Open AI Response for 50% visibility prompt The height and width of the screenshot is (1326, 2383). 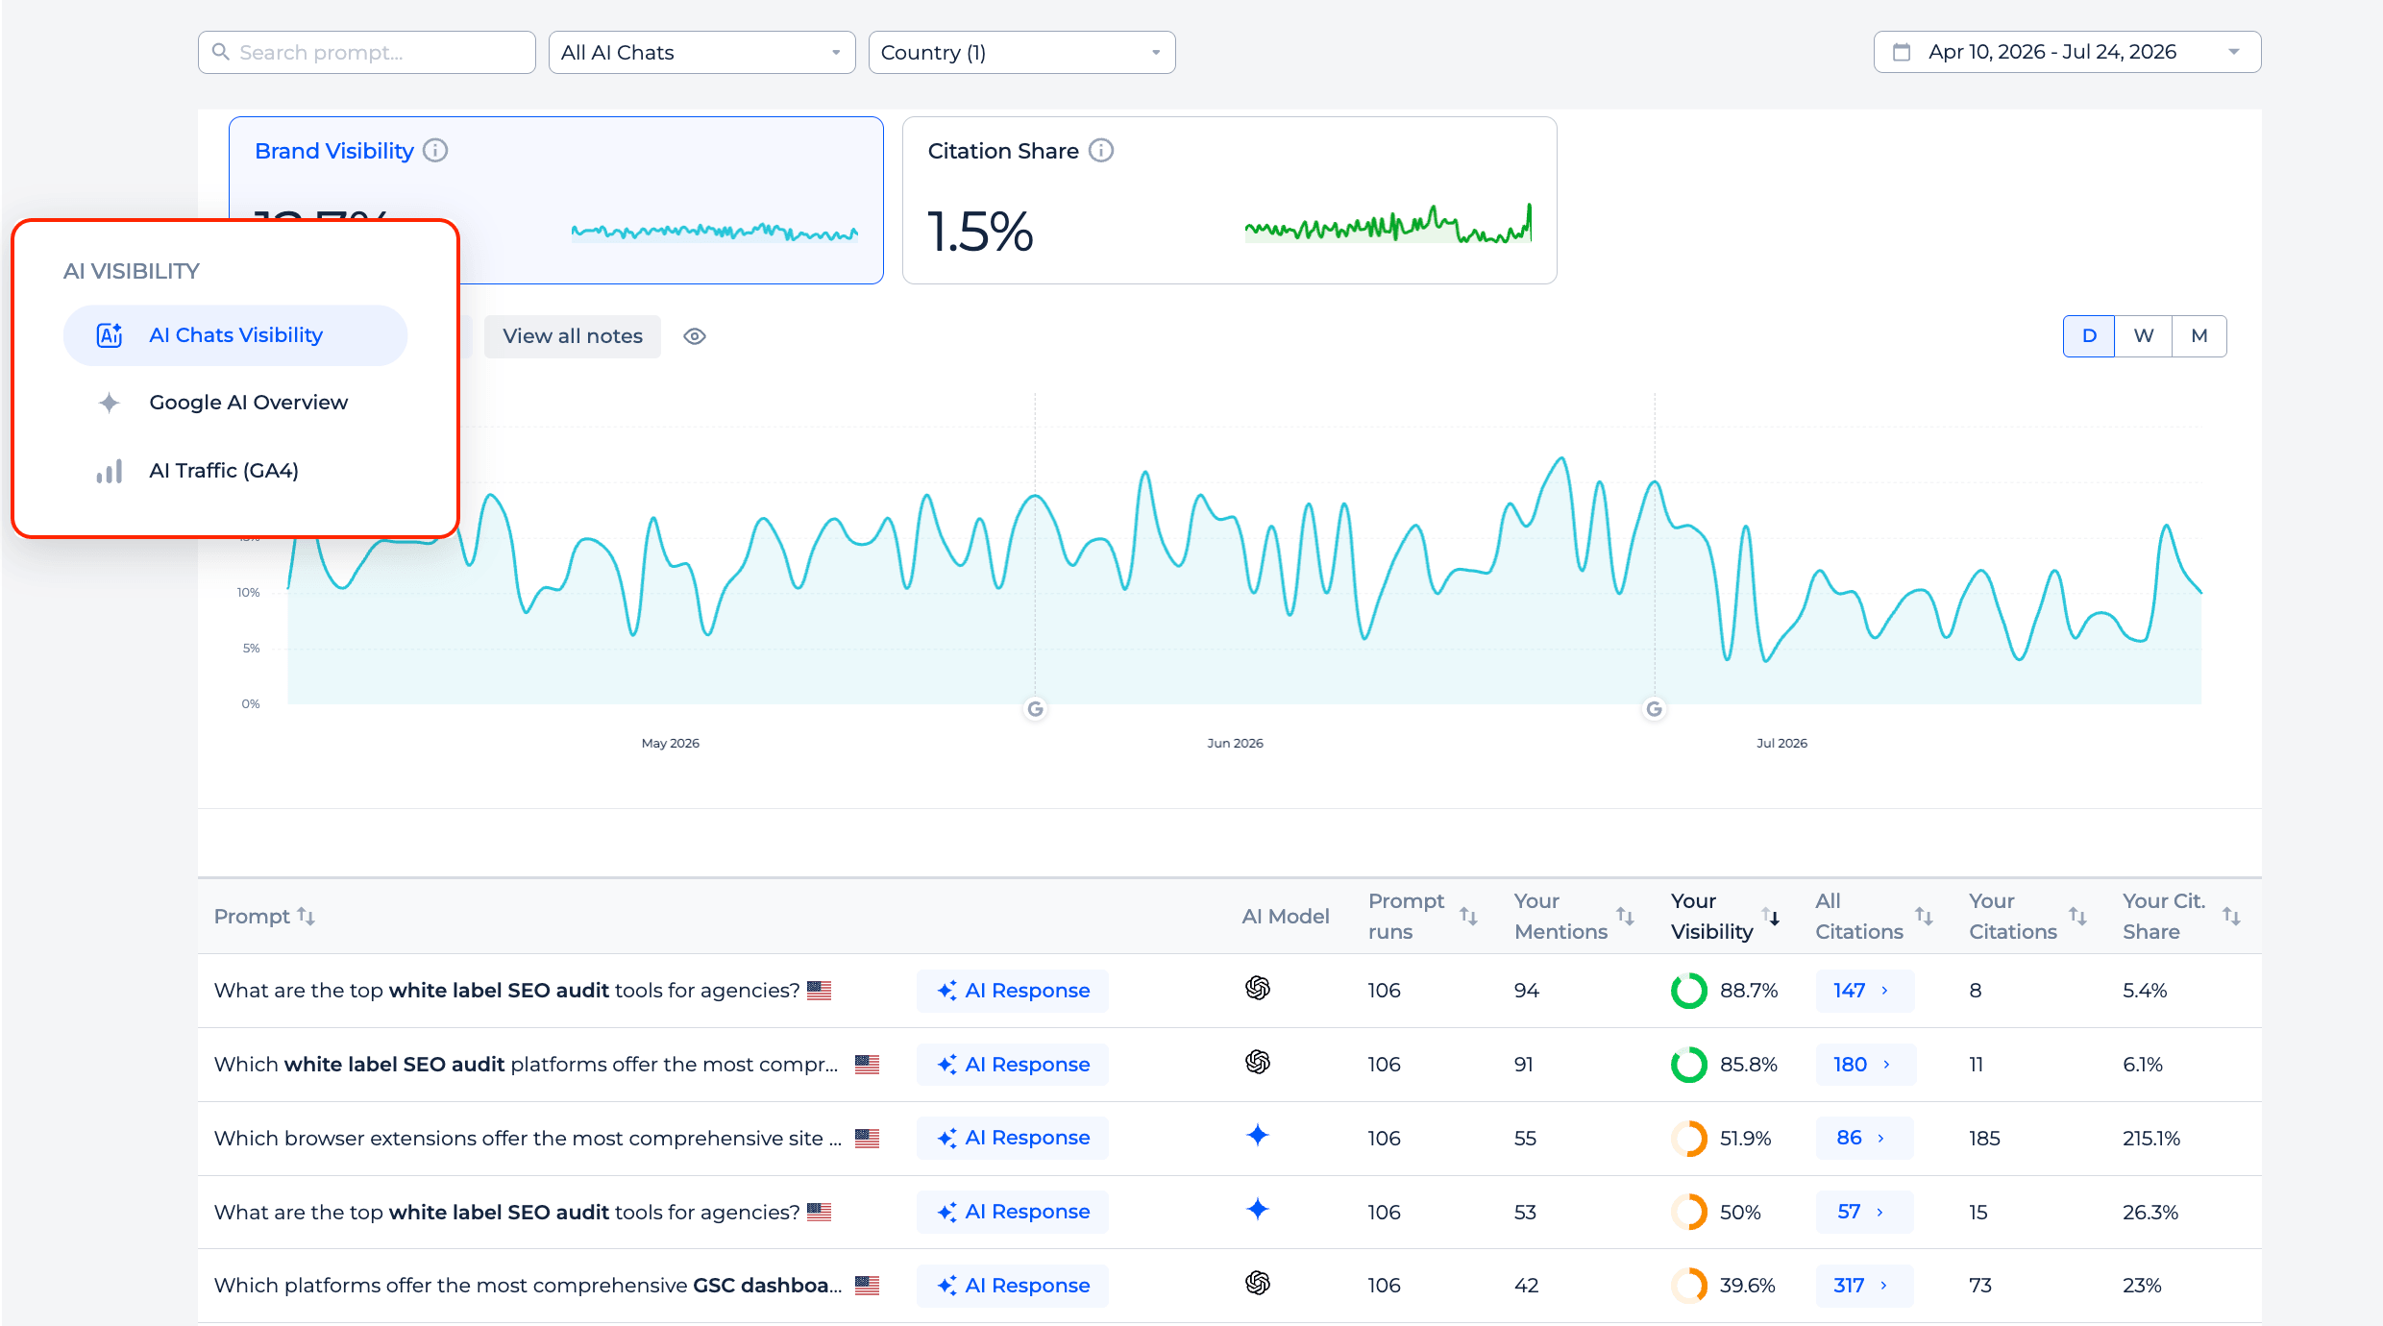click(x=1012, y=1212)
